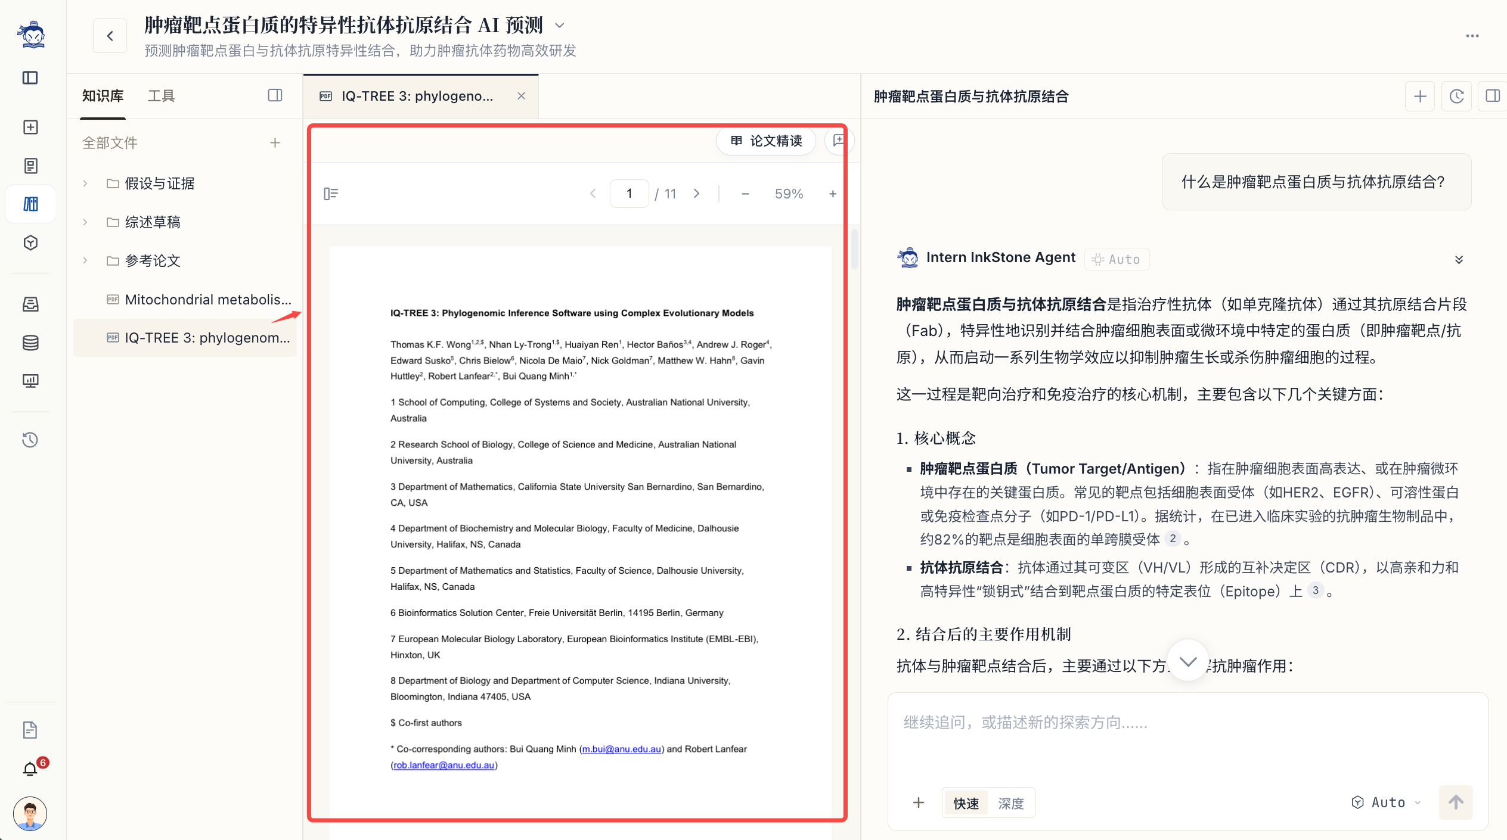Open the database stack sidebar icon

pos(30,343)
